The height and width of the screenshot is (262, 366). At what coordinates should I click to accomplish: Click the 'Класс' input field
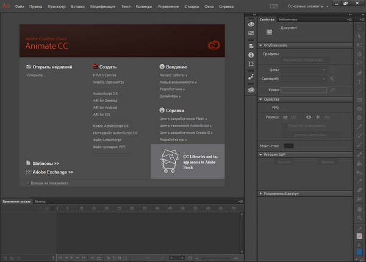[x=304, y=90]
